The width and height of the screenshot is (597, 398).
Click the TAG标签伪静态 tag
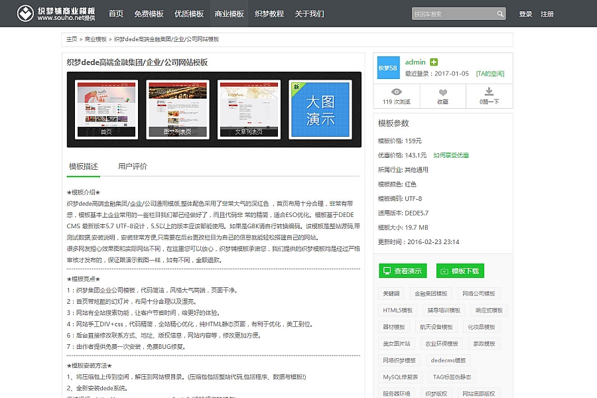tap(452, 377)
